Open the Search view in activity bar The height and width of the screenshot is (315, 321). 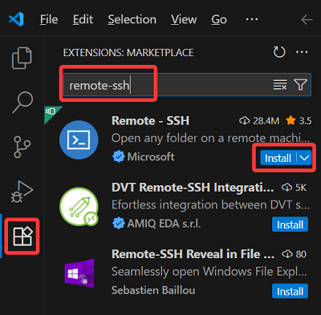pyautogui.click(x=22, y=103)
